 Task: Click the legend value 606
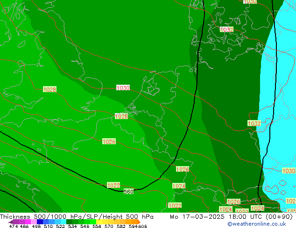click(142, 226)
